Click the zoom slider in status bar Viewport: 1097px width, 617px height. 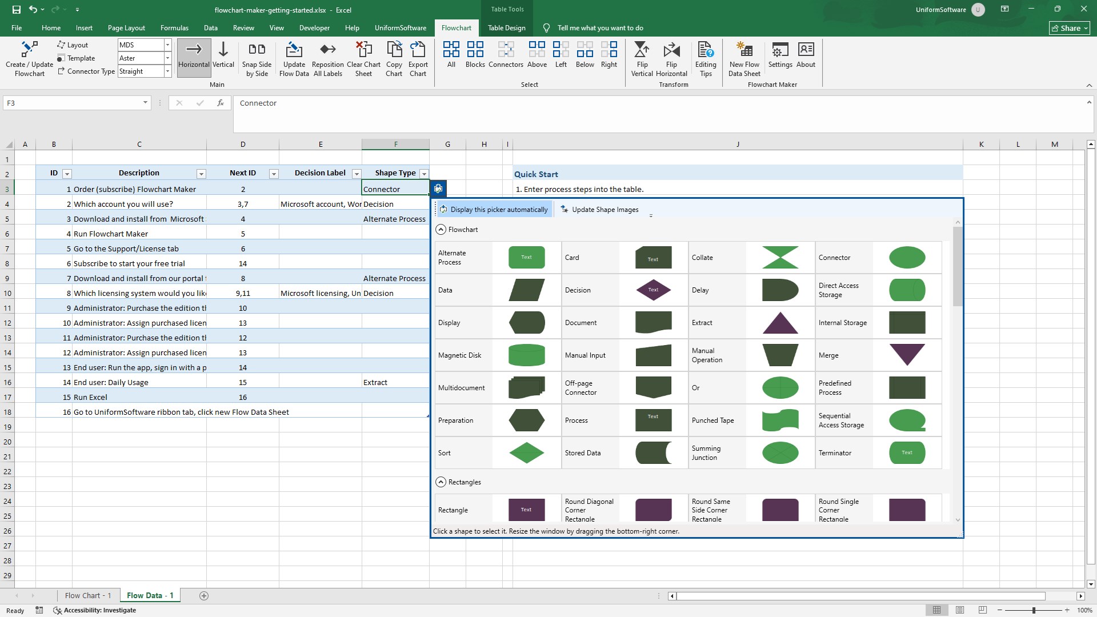[1033, 610]
